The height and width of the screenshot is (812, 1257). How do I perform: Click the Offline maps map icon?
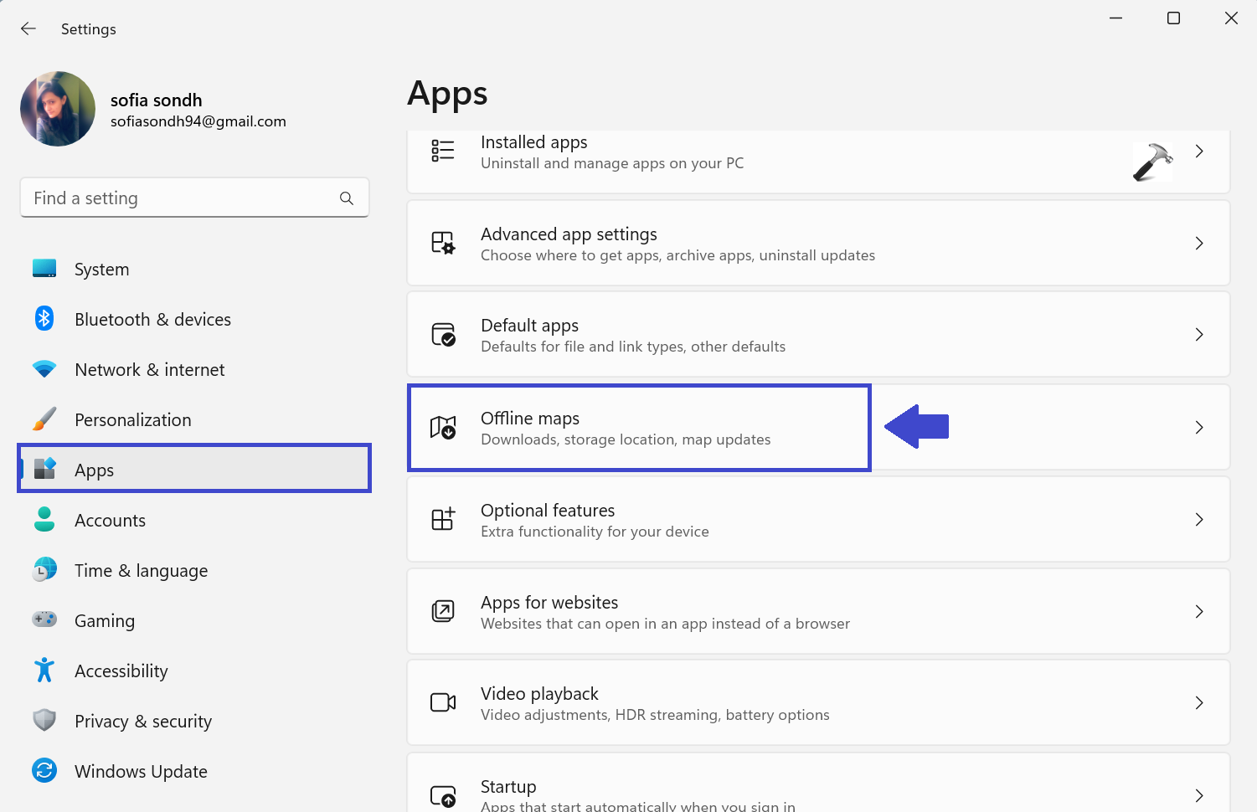pyautogui.click(x=443, y=428)
